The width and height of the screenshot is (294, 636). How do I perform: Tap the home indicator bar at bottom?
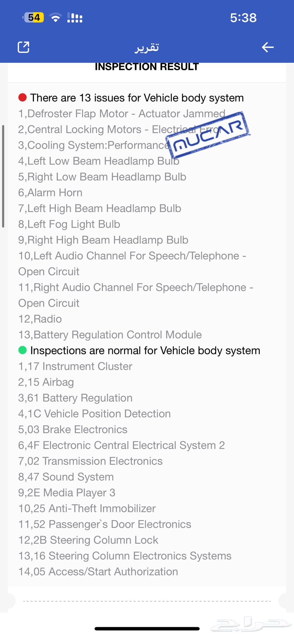click(x=147, y=629)
